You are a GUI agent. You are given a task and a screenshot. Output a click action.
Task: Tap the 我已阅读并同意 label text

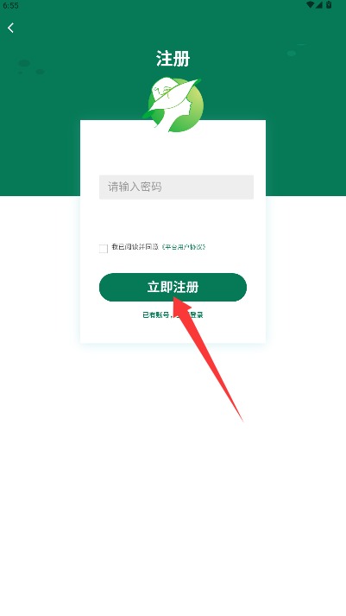135,247
